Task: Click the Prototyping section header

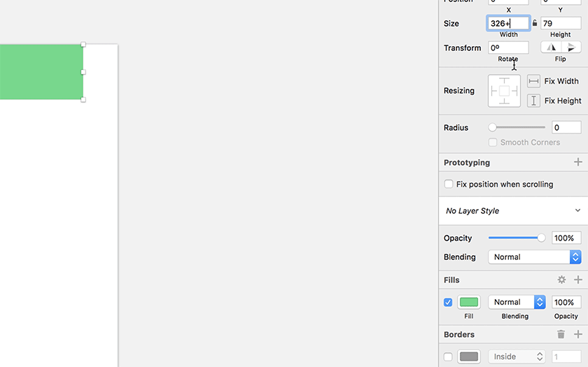Action: [x=466, y=162]
